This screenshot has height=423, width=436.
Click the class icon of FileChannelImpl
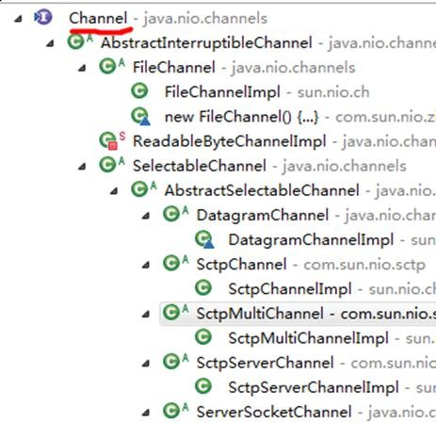point(139,91)
